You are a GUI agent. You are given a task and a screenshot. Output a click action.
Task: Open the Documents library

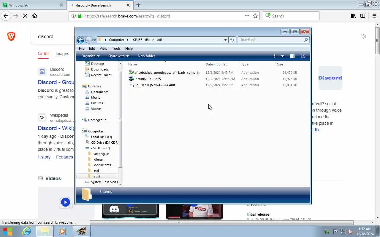(x=99, y=92)
